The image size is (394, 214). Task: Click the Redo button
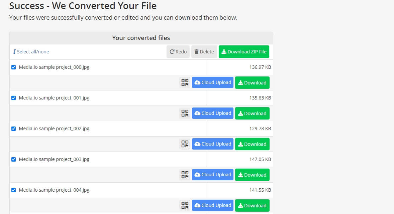(178, 52)
